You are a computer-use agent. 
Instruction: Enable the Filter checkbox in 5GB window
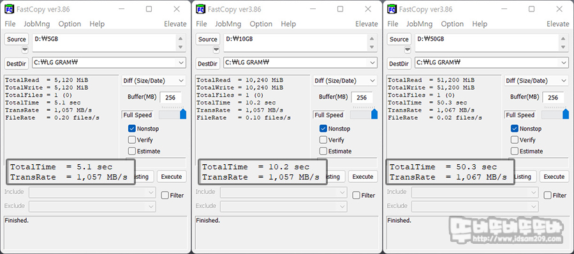coord(165,195)
